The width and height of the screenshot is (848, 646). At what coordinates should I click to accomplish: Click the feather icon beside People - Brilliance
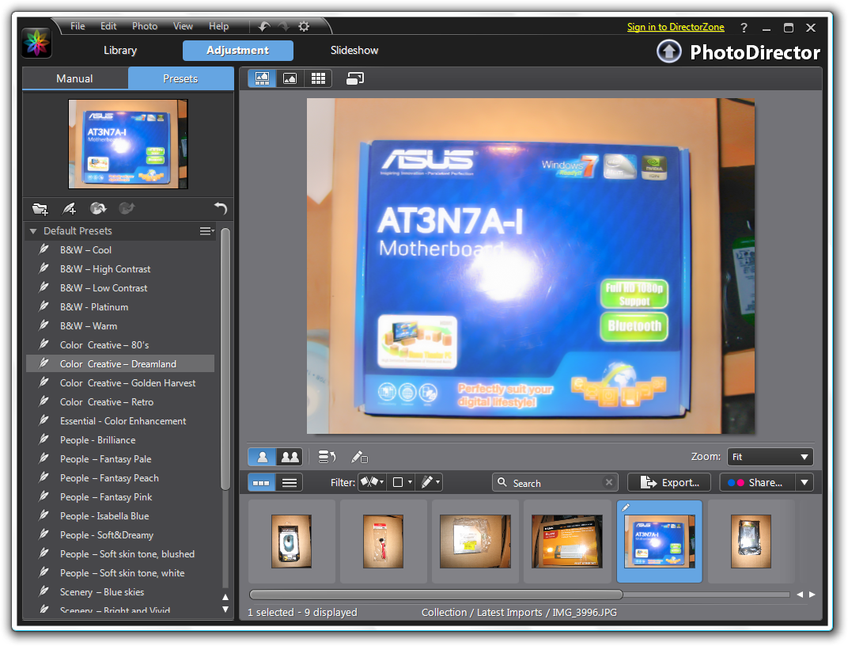tap(44, 439)
